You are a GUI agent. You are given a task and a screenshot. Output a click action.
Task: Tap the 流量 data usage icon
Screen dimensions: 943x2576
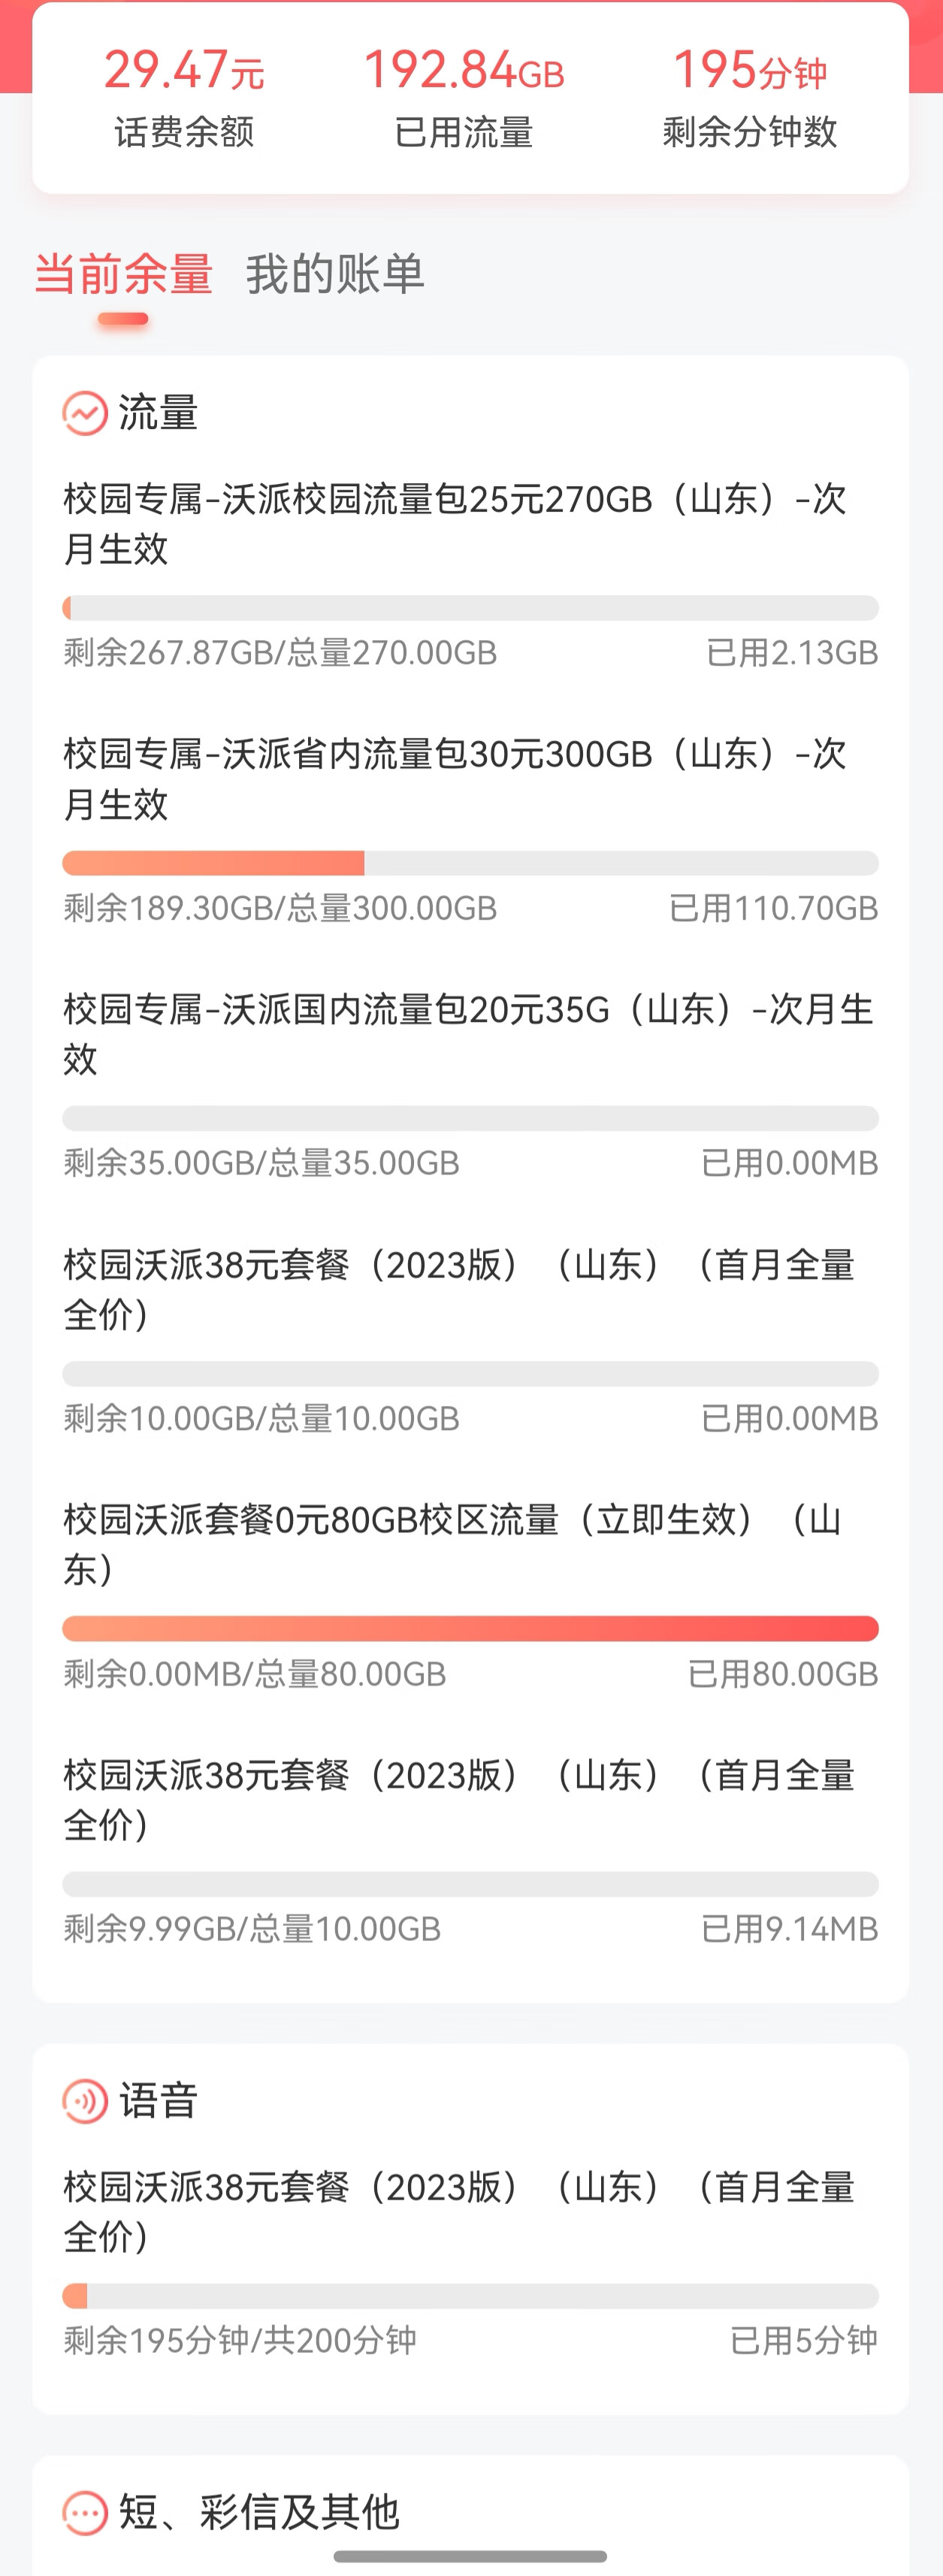pos(85,413)
